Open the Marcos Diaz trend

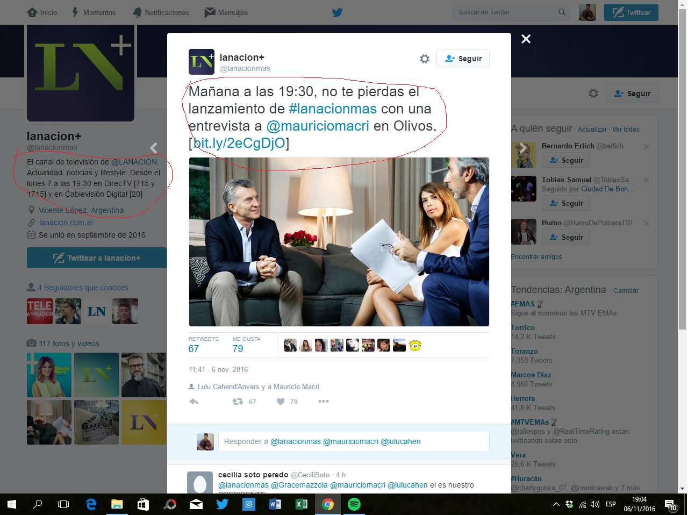pos(531,375)
